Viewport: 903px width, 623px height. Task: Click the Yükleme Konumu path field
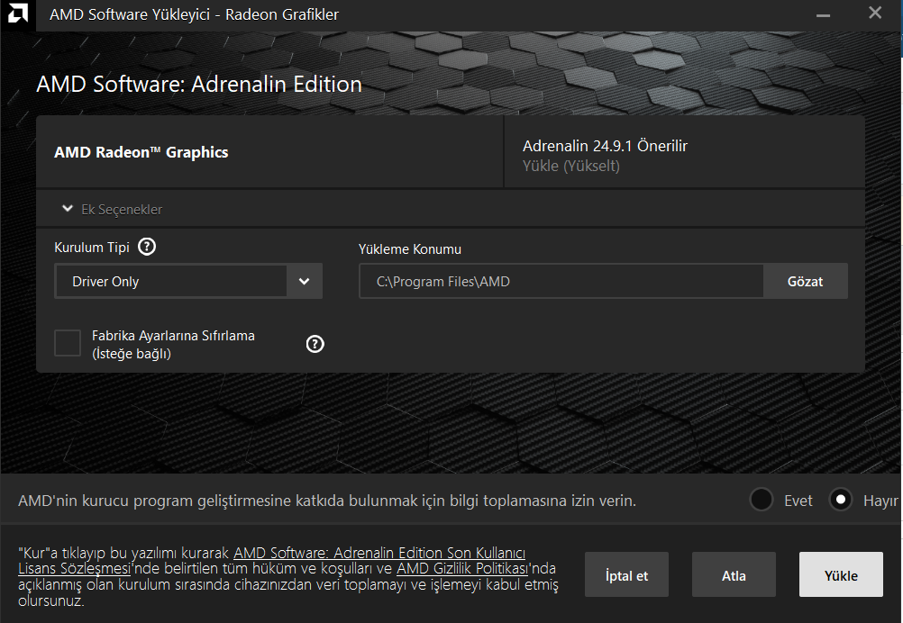pos(561,281)
